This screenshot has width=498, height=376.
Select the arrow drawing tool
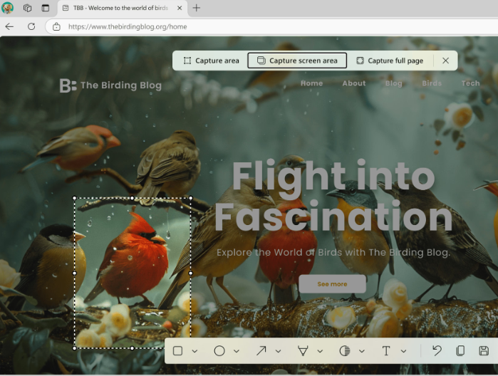click(x=261, y=351)
